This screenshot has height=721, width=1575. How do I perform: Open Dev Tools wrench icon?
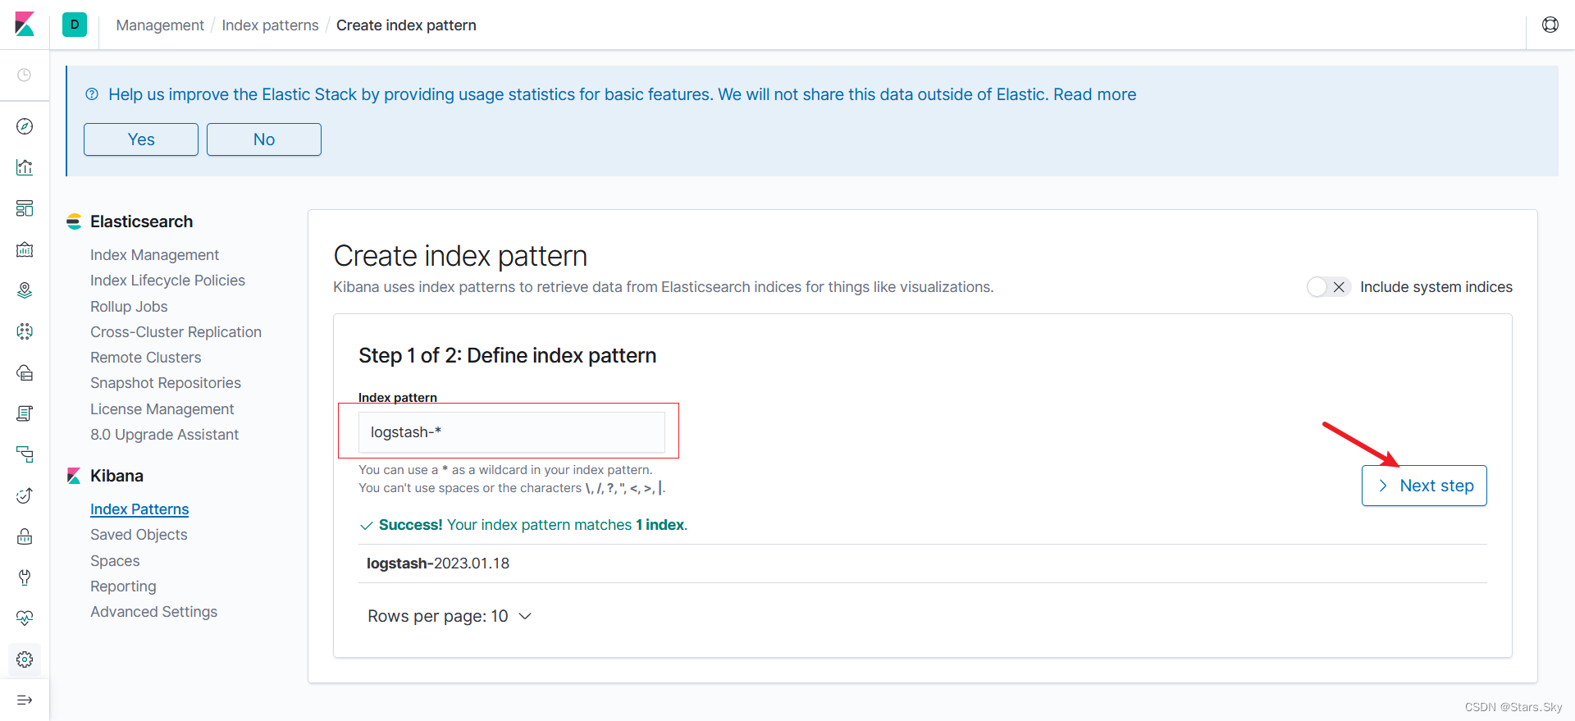click(x=25, y=577)
